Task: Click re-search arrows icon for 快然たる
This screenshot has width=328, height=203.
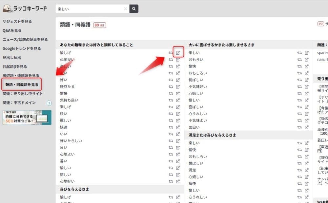Action: [171, 87]
